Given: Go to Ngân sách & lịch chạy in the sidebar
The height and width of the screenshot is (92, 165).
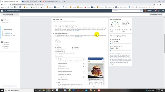Looking at the screenshot, I should [x=10, y=36].
